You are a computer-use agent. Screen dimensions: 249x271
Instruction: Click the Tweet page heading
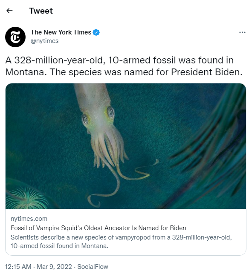point(41,11)
